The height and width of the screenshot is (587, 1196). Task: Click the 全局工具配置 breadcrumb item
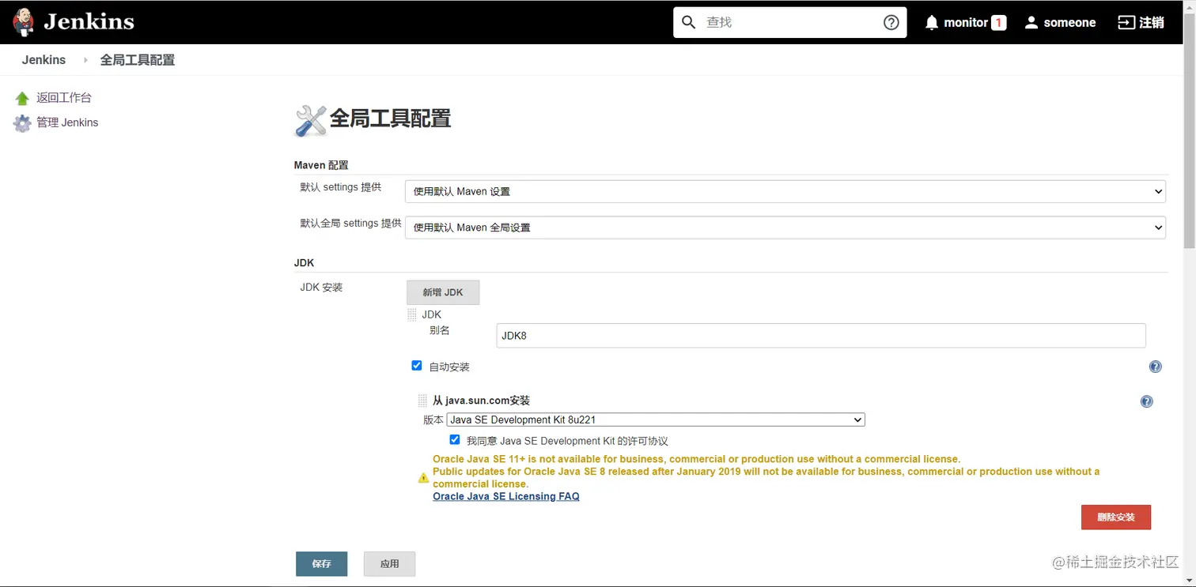pos(138,60)
